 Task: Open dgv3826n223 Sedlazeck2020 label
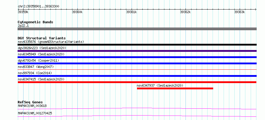coord(42,48)
